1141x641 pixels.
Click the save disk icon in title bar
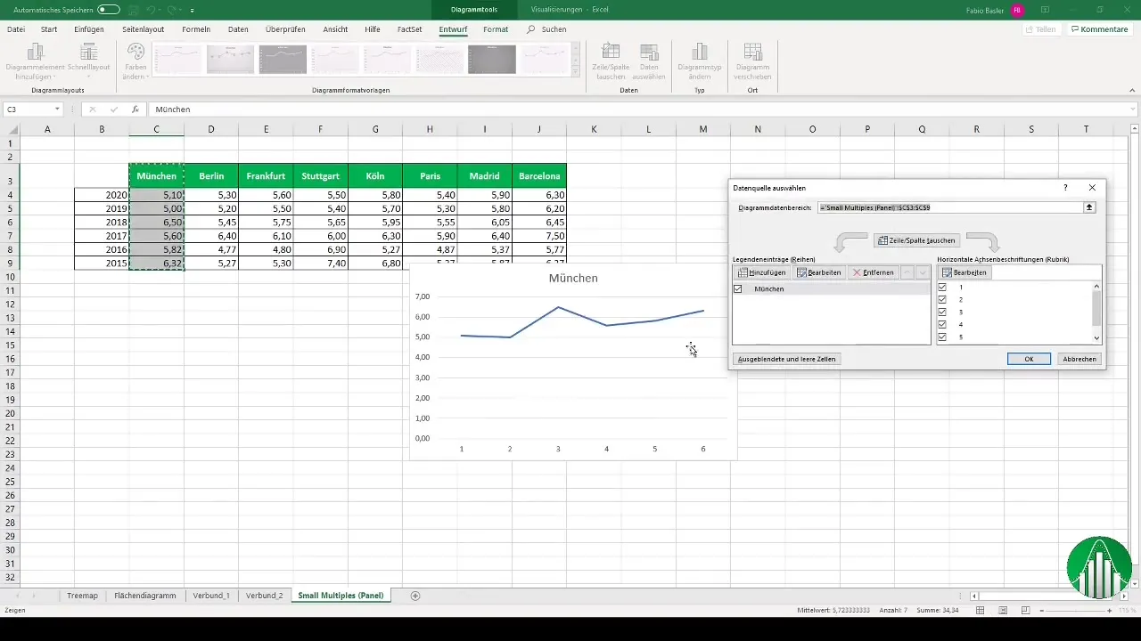pyautogui.click(x=134, y=9)
